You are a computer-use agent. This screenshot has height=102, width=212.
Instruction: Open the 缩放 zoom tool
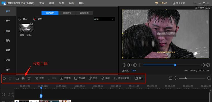[52, 78]
